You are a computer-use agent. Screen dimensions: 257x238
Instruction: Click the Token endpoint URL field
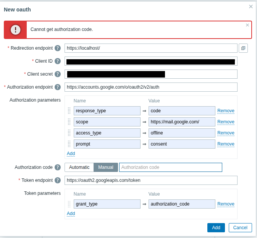(x=151, y=180)
